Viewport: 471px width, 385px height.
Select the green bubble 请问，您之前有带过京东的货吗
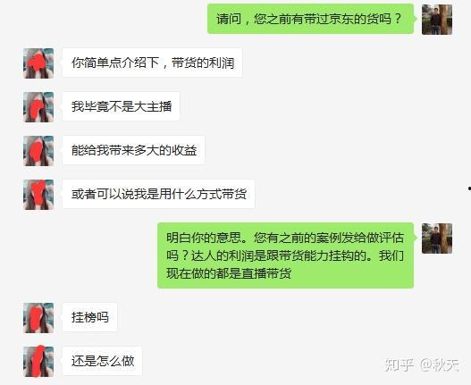click(x=311, y=19)
